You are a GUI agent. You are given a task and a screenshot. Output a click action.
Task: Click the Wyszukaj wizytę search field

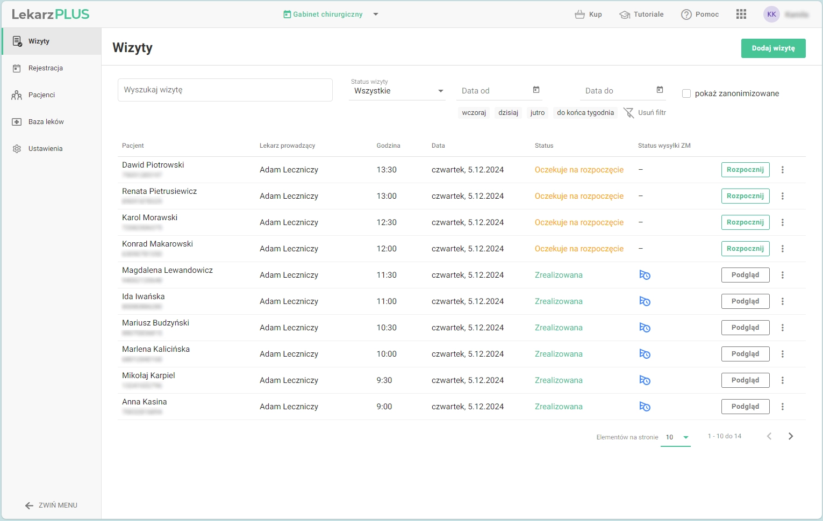(x=225, y=90)
